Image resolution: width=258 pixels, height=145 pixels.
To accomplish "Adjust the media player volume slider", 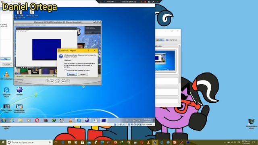I will tap(20, 80).
